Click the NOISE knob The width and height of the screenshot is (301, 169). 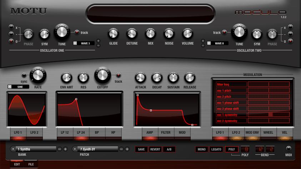[169, 34]
